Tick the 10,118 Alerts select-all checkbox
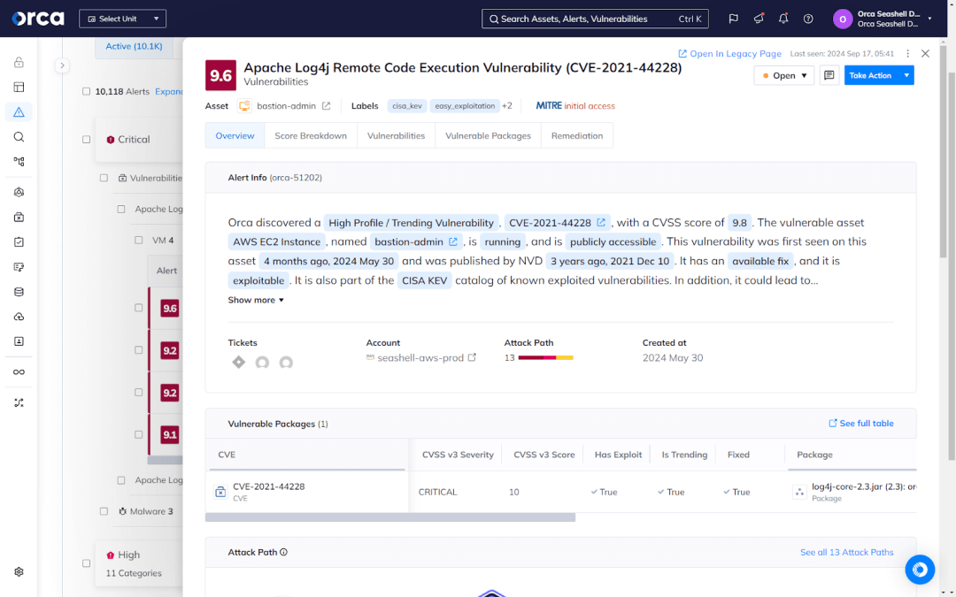Viewport: 956px width, 597px height. [x=86, y=91]
